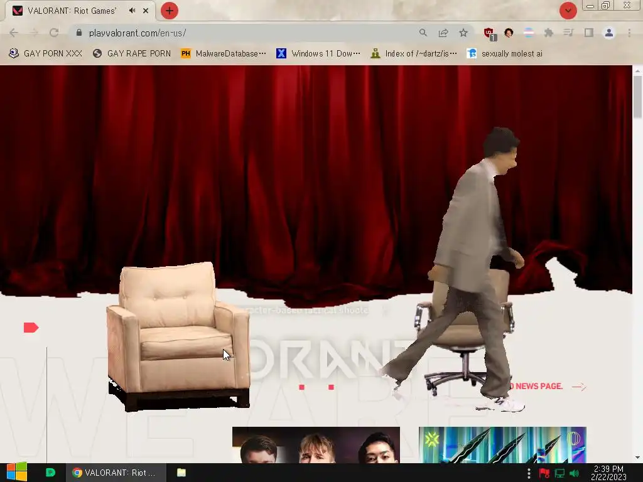Click the striped flag extension icon
Image resolution: width=643 pixels, height=482 pixels.
(x=529, y=33)
